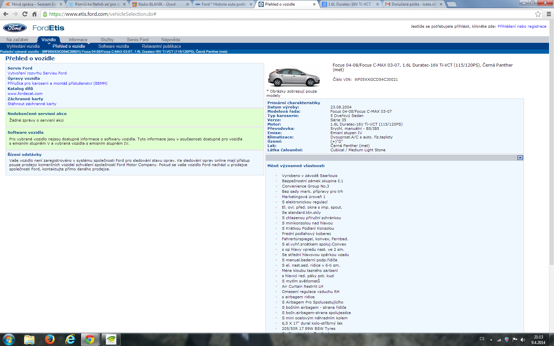Click the browser back arrow
This screenshot has height=346, width=554.
click(x=6, y=14)
